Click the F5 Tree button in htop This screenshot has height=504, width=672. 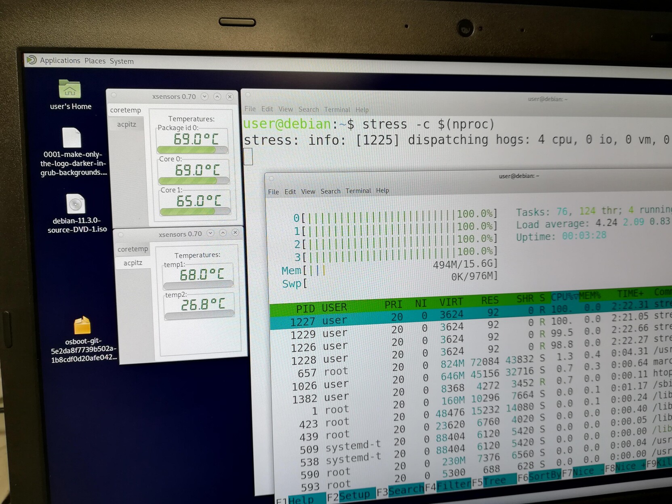[494, 482]
